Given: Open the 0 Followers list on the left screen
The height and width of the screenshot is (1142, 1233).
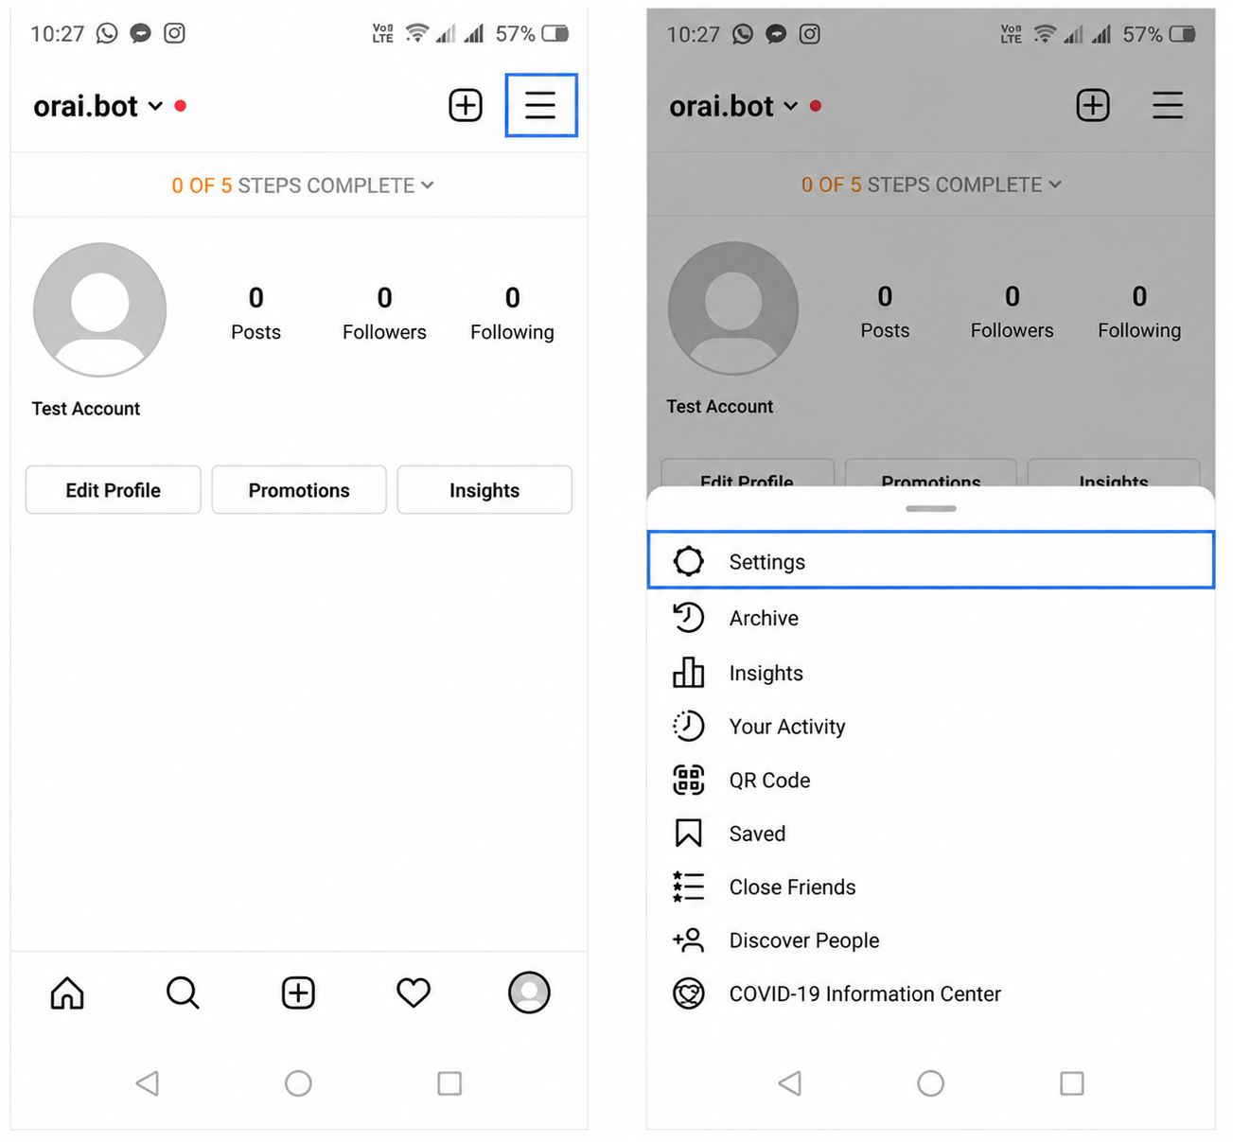Looking at the screenshot, I should [384, 313].
